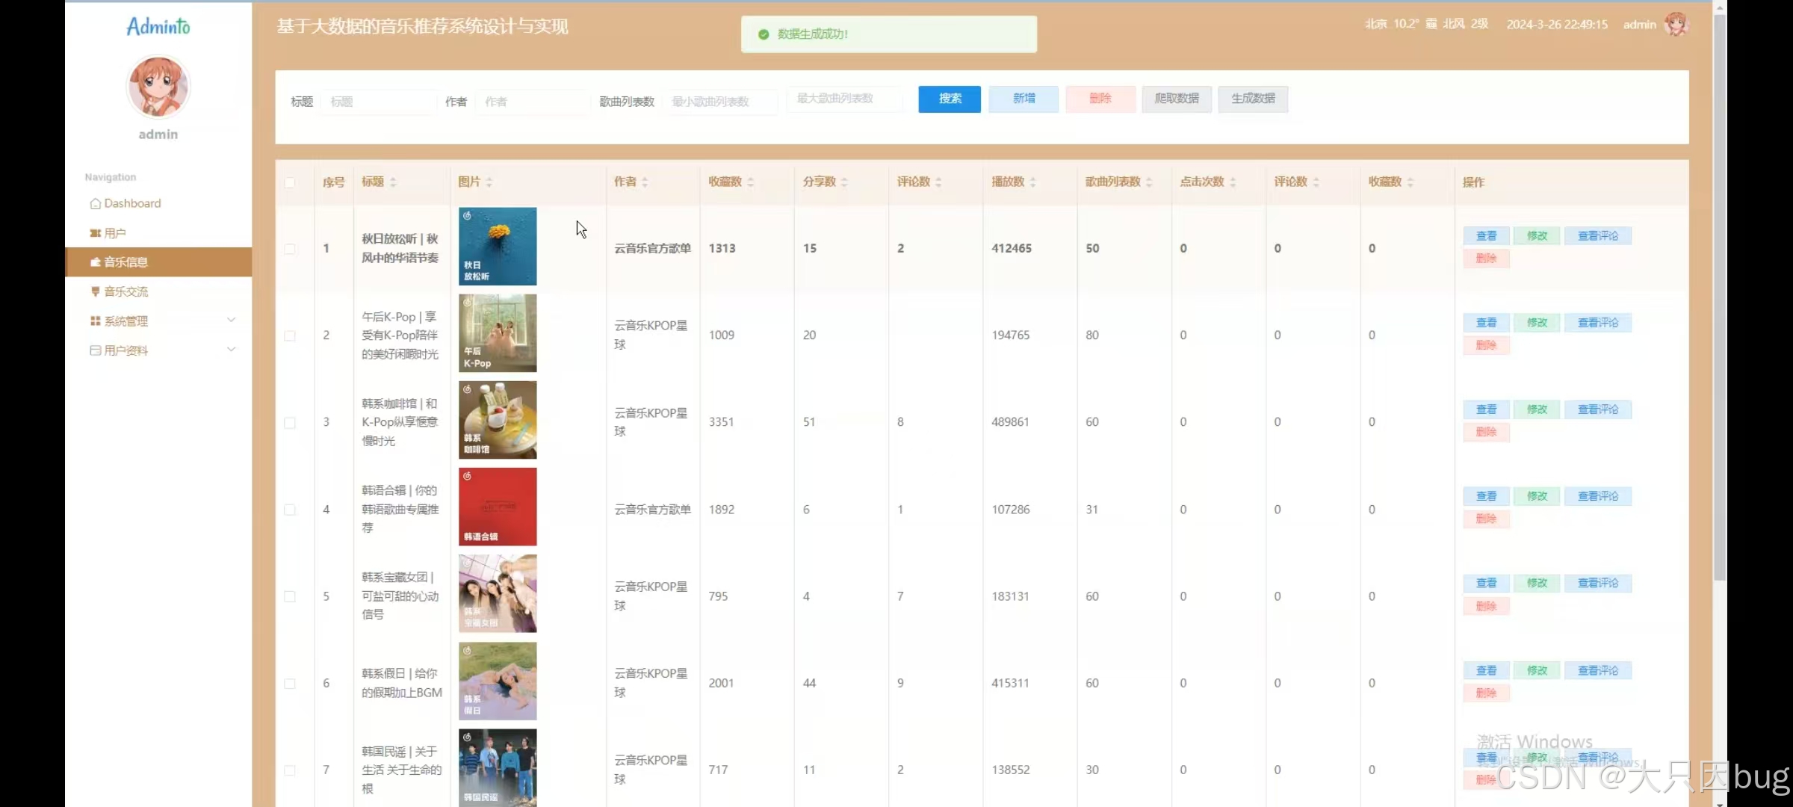Expand the 用户资料 menu chevron
This screenshot has width=1793, height=807.
[231, 350]
